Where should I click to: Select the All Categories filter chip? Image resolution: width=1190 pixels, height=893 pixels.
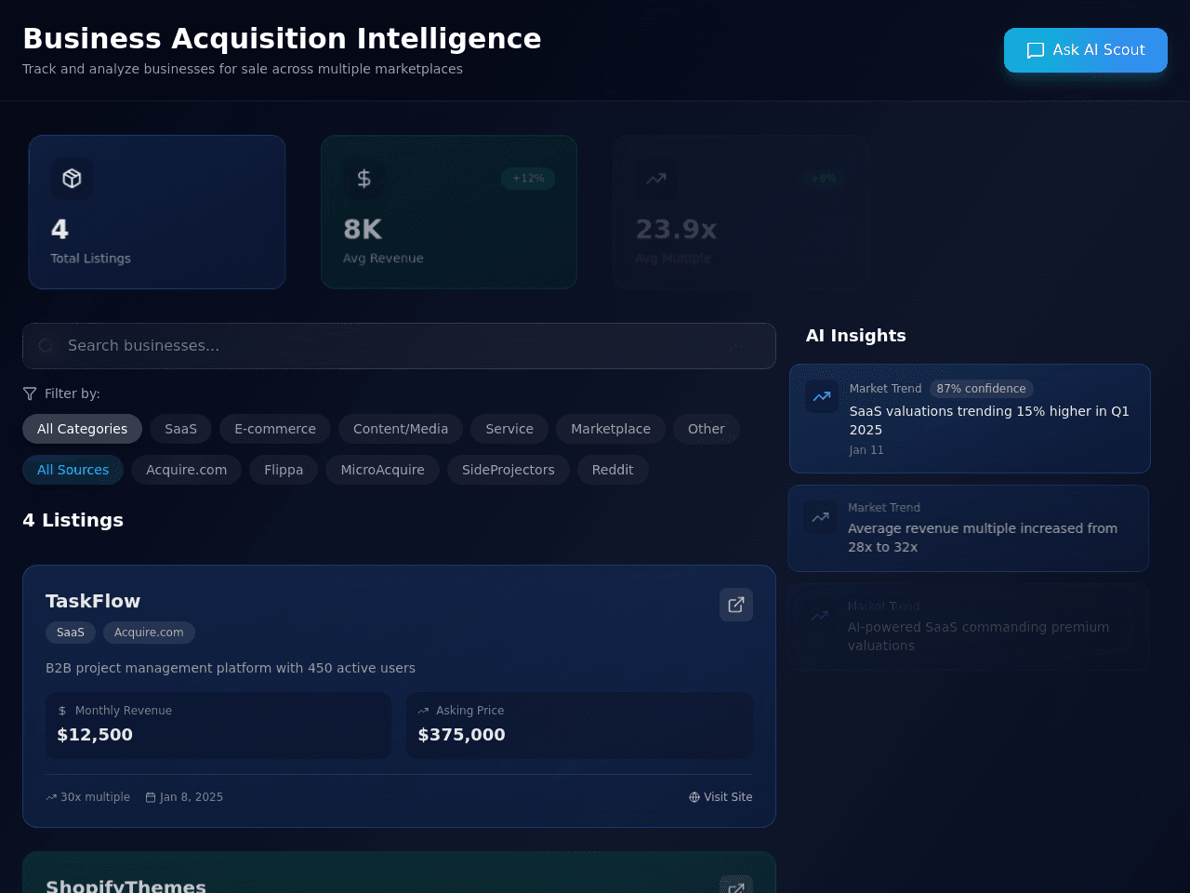pyautogui.click(x=82, y=429)
